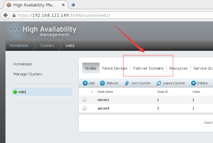This screenshot has height=143, width=213.
Task: Click the Delete node icon
Action: tap(193, 83)
